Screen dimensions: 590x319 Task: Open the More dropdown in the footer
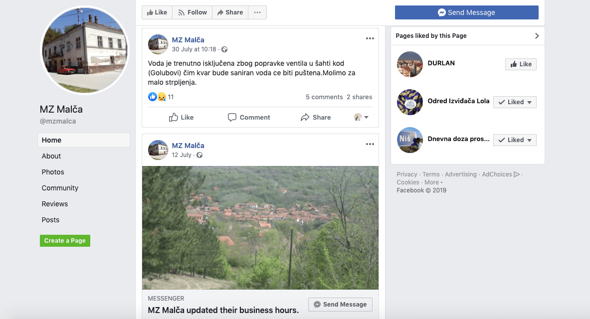tap(432, 182)
